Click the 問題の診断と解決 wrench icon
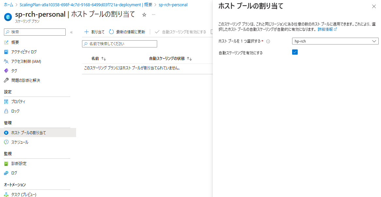Screen dimensions: 381x197 (6, 80)
